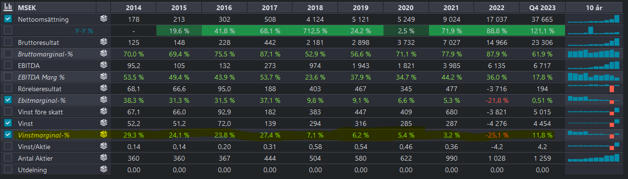Select the 2018 column header
Image resolution: width=628 pixels, height=179 pixels.
click(315, 8)
